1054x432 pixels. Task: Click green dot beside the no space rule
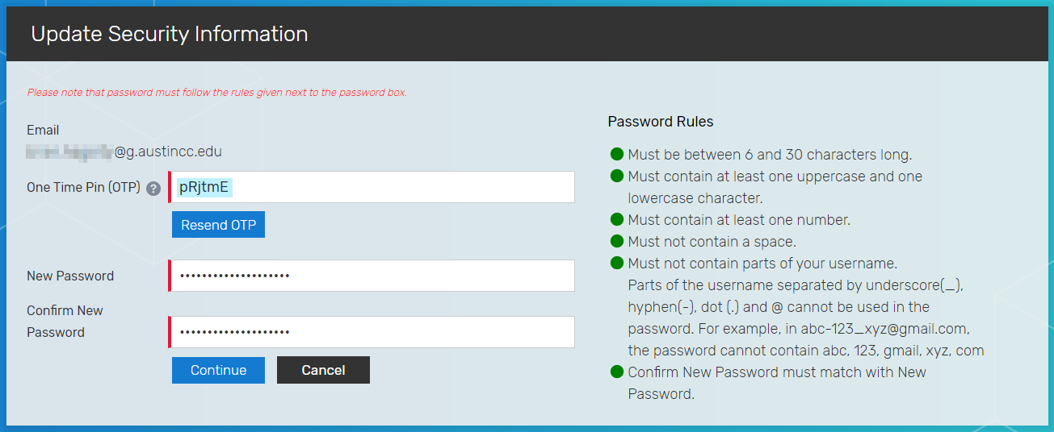click(617, 241)
